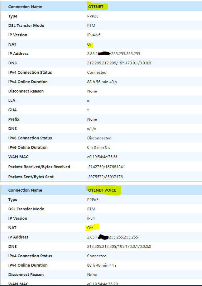Screen dimensions: 202x286
Task: Click Connected status in the OTENET table
Action: point(97,73)
